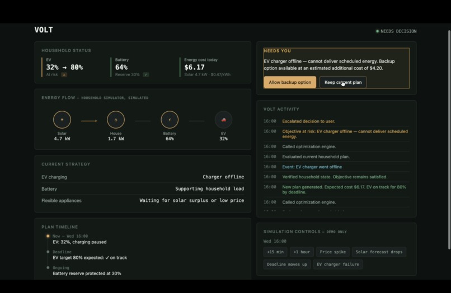Click the At risk warning icon under EV
This screenshot has width=451, height=293.
tap(64, 75)
